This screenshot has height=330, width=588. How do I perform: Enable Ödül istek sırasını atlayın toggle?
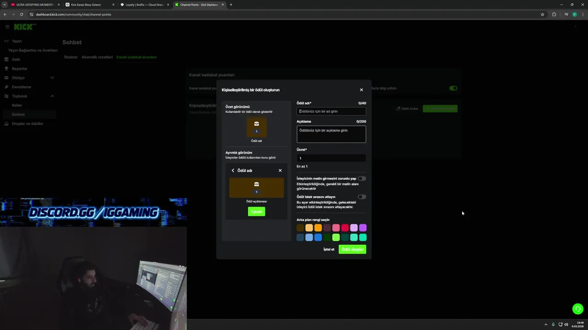tap(362, 197)
